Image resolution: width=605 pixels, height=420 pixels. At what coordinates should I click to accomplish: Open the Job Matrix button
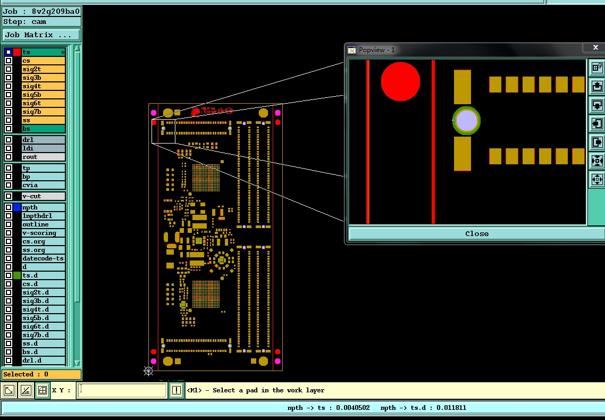tap(41, 35)
